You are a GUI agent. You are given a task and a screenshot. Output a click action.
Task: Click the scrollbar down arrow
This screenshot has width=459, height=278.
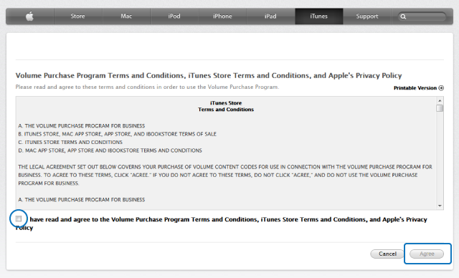pyautogui.click(x=440, y=206)
